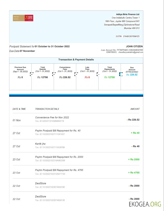Click the EKOGEA.ORG watermark
This screenshot has height=211, width=164.
145,204
